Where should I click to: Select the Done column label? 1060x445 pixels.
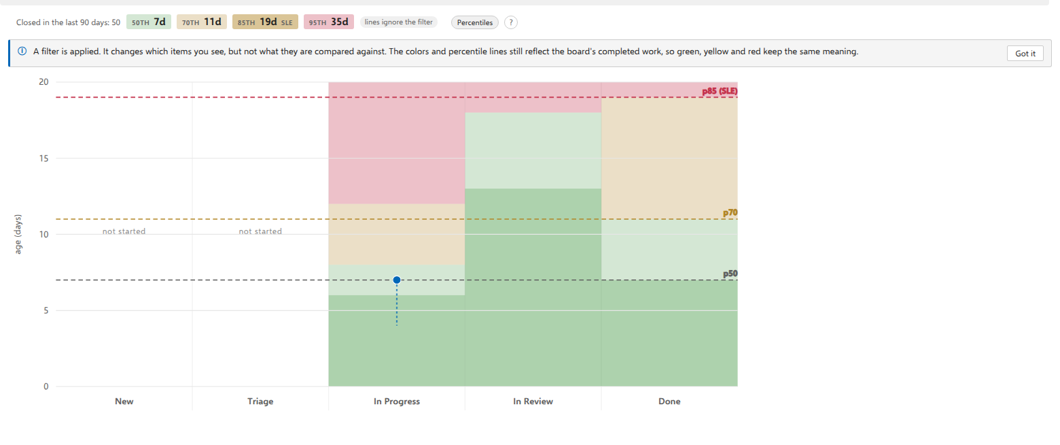click(669, 402)
